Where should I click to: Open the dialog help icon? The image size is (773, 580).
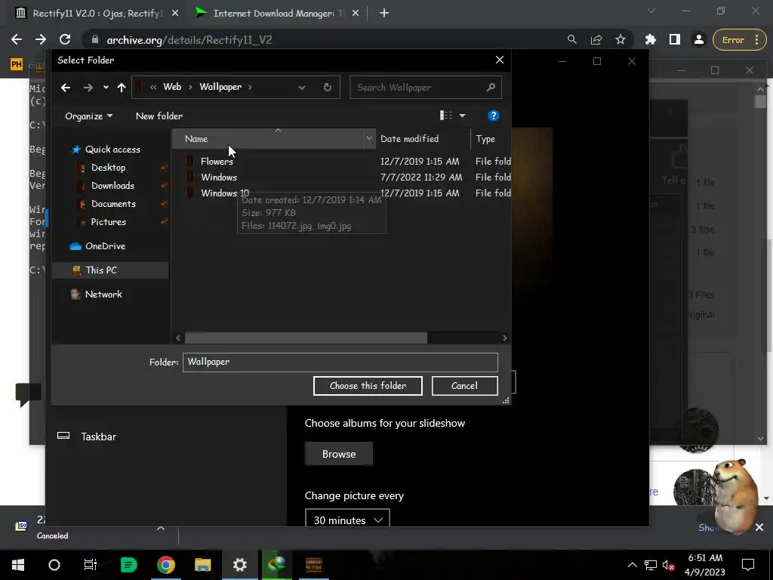493,116
